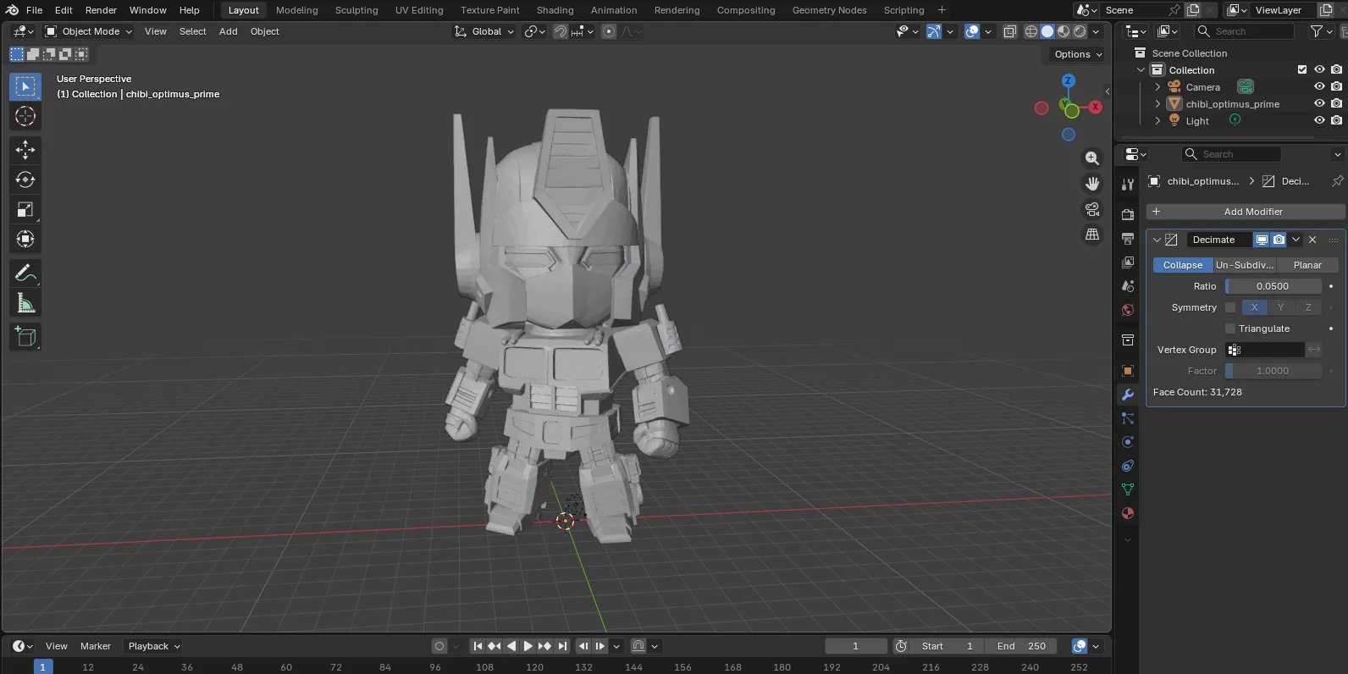Activate the Scale tool
This screenshot has width=1348, height=674.
coord(25,209)
